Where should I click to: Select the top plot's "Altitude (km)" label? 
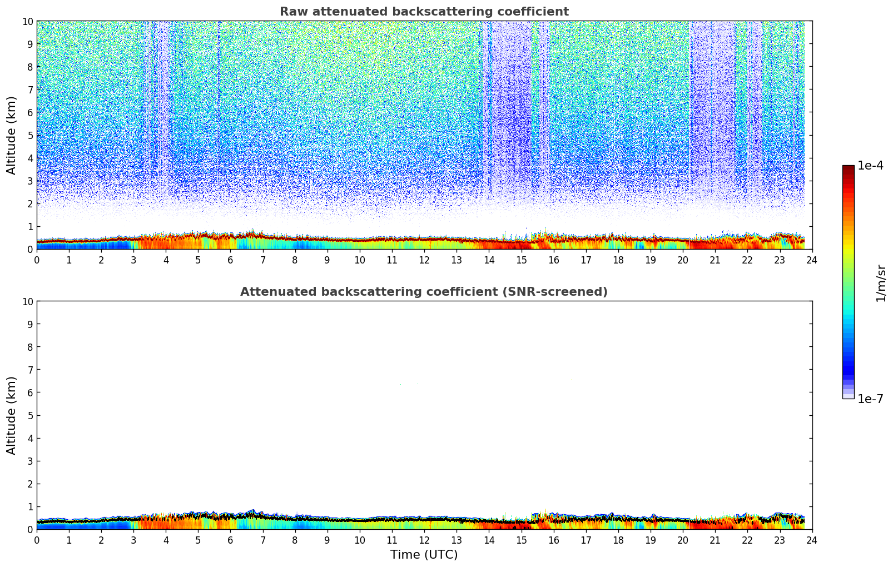pyautogui.click(x=12, y=135)
